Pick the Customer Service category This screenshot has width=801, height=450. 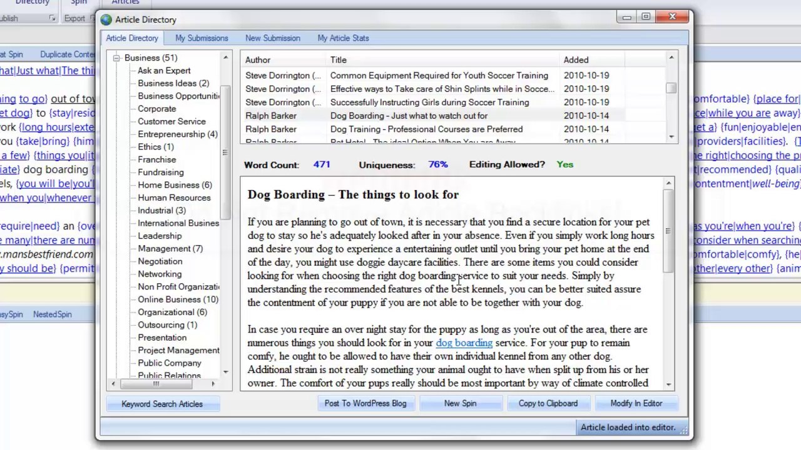pos(171,121)
